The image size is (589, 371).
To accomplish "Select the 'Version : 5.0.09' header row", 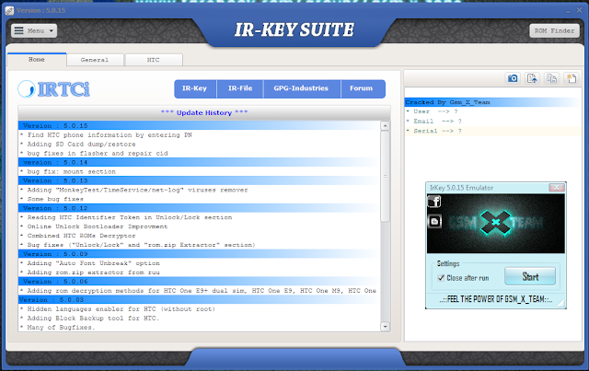I will pyautogui.click(x=199, y=254).
